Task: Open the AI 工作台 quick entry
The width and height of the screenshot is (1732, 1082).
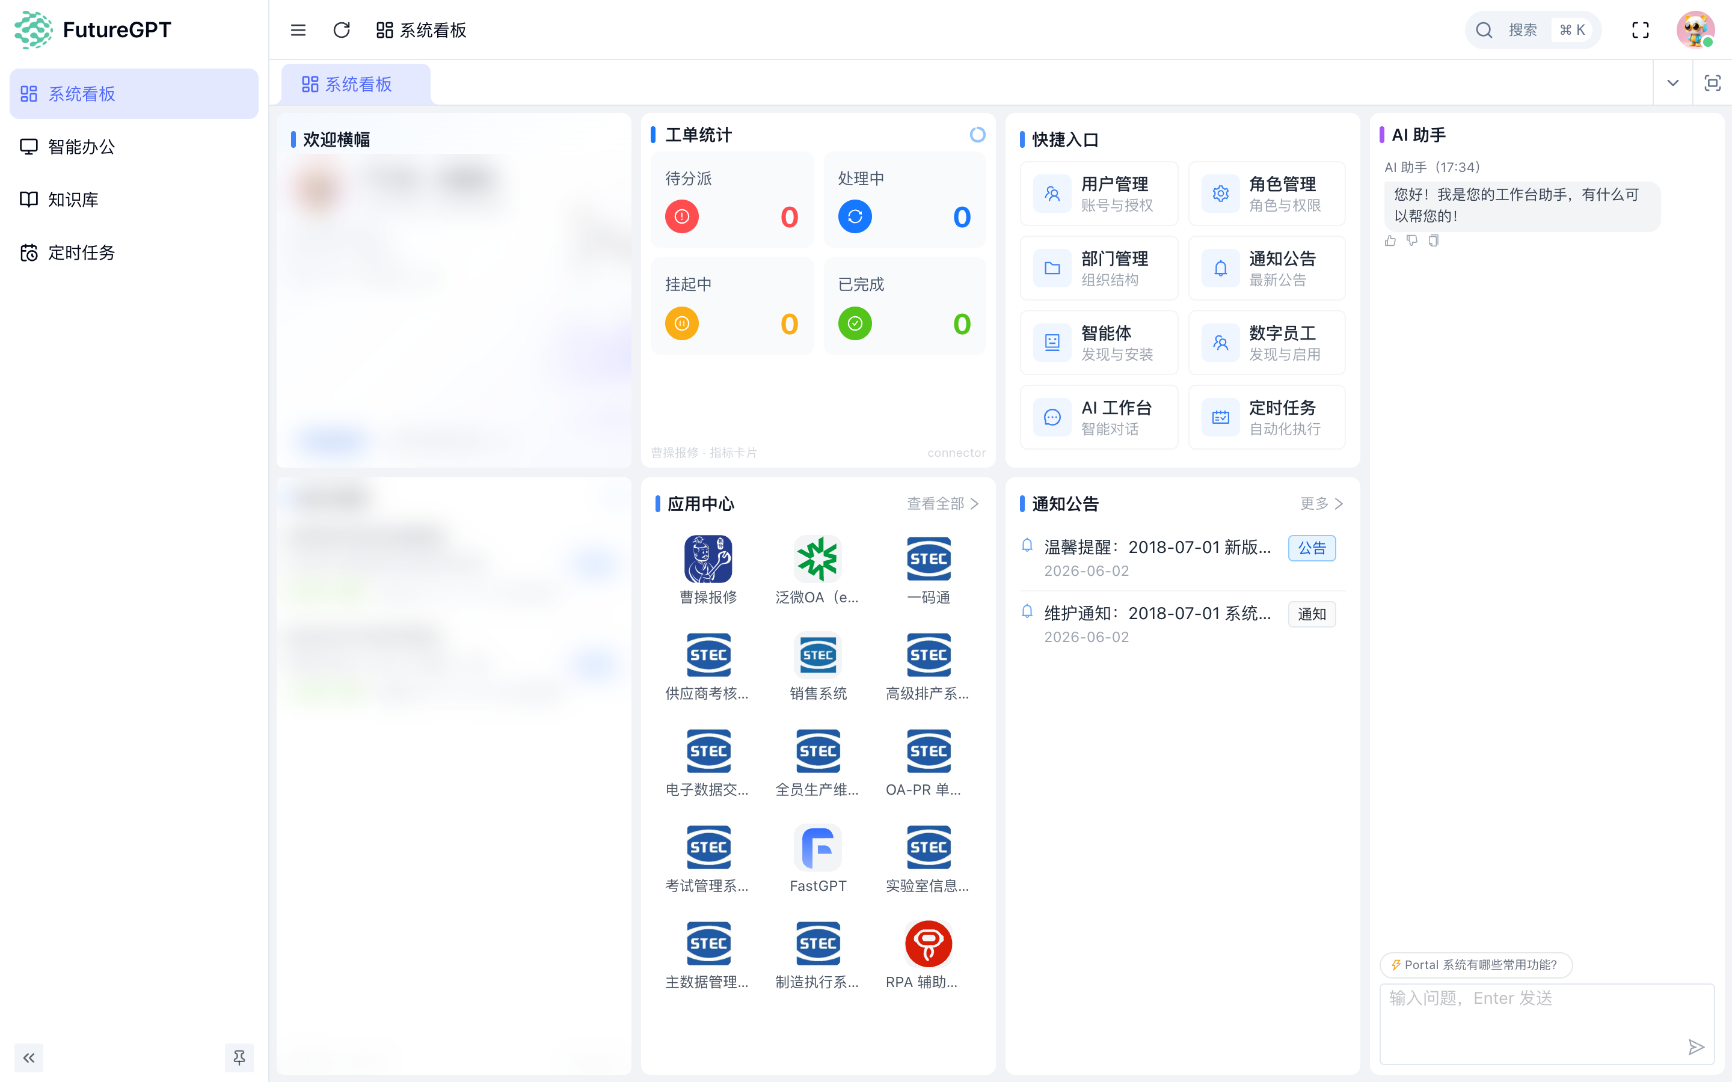Action: point(1099,417)
